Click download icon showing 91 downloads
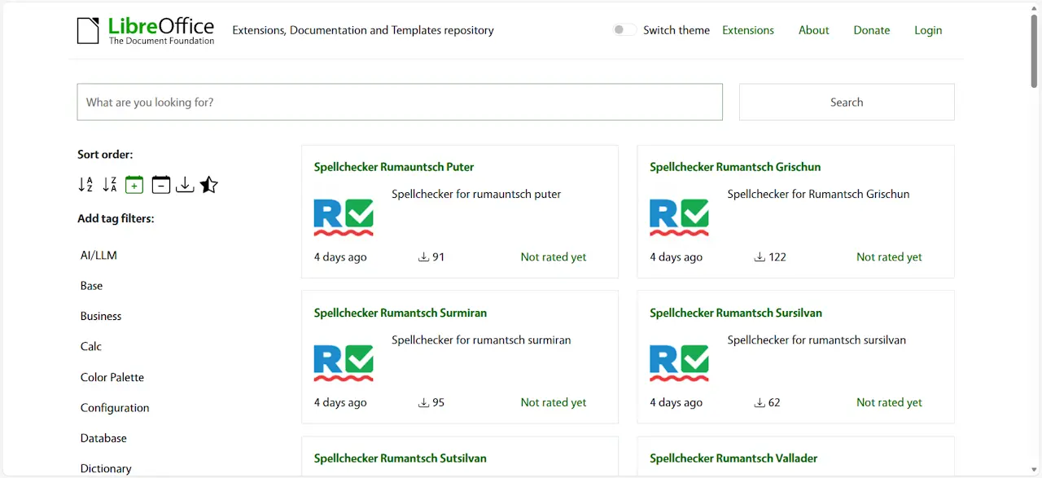1042x478 pixels. pyautogui.click(x=423, y=257)
